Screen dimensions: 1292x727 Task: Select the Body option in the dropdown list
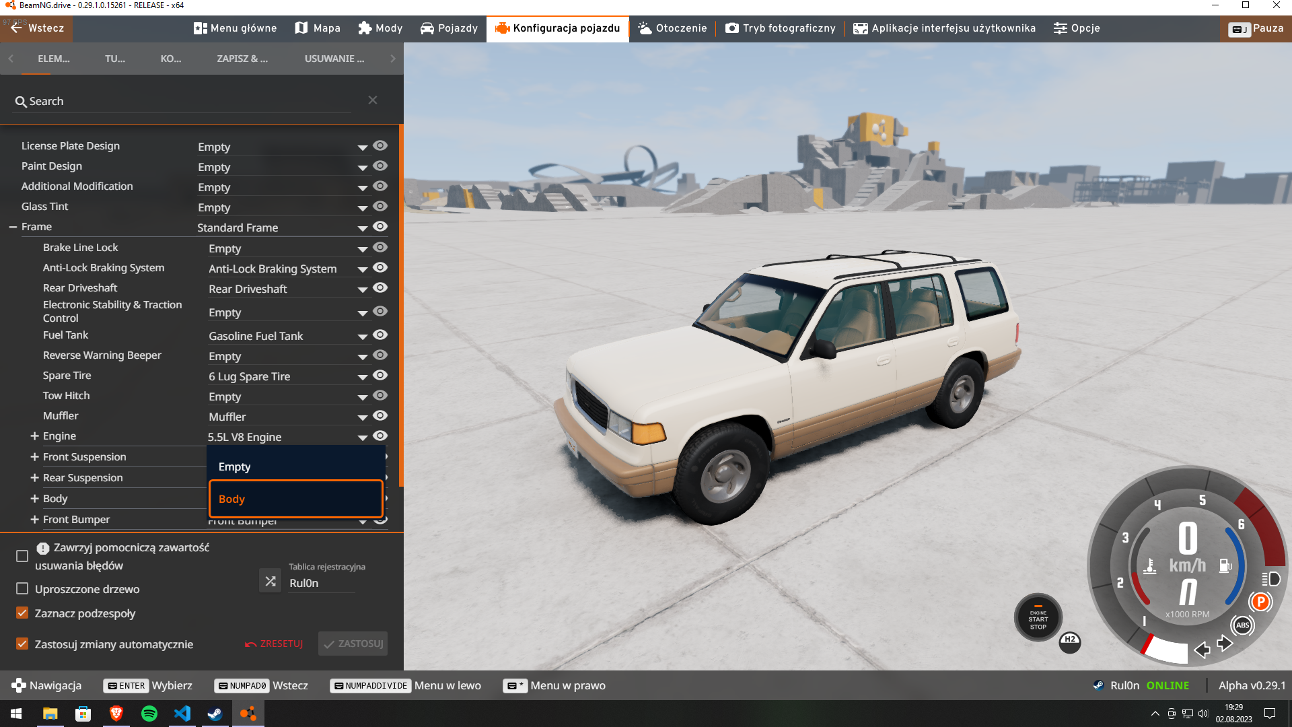coord(296,499)
